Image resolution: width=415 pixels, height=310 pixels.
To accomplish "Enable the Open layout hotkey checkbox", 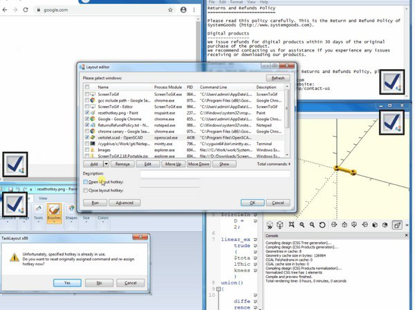I will 86,182.
